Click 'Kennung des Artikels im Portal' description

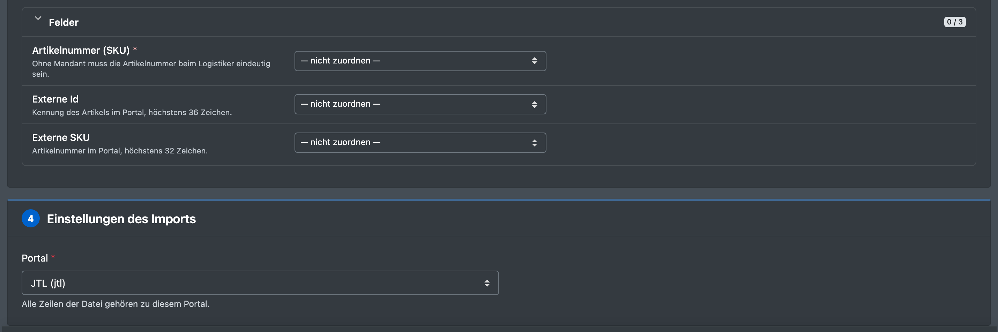[x=132, y=112]
